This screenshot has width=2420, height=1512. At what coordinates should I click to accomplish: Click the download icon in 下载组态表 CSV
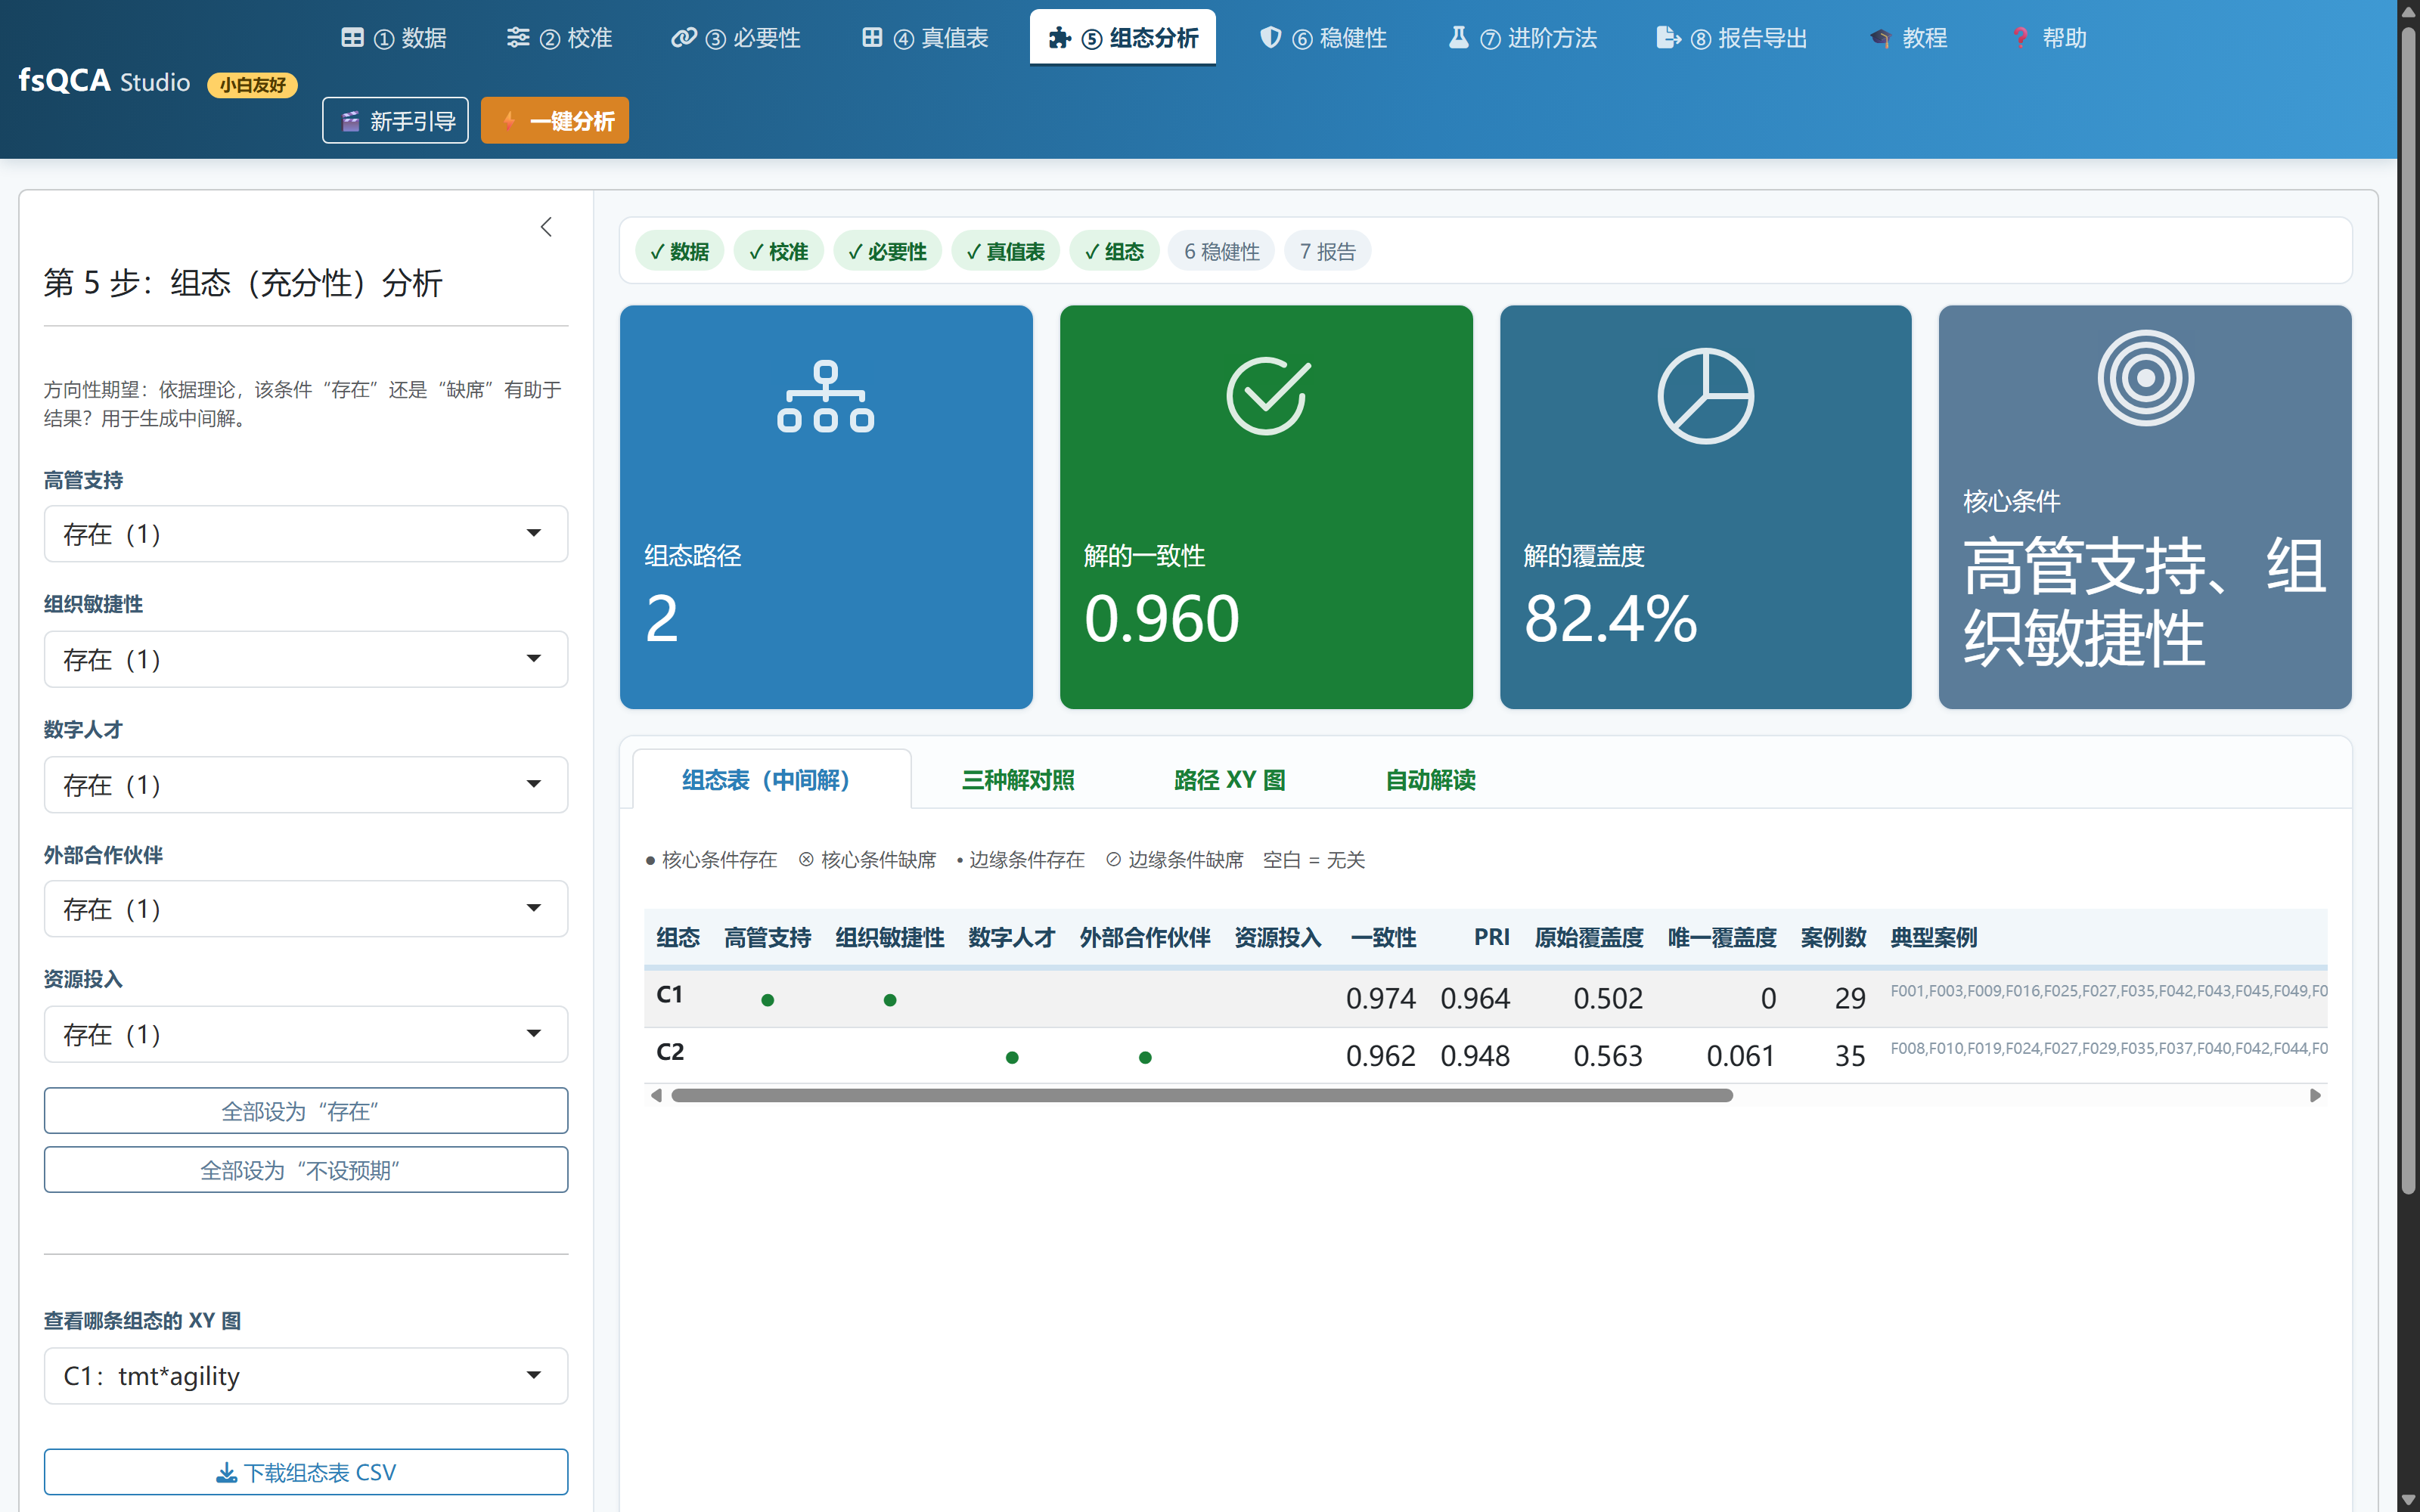pyautogui.click(x=227, y=1472)
